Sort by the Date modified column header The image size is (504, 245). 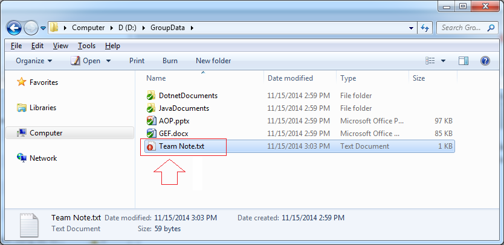click(x=290, y=78)
